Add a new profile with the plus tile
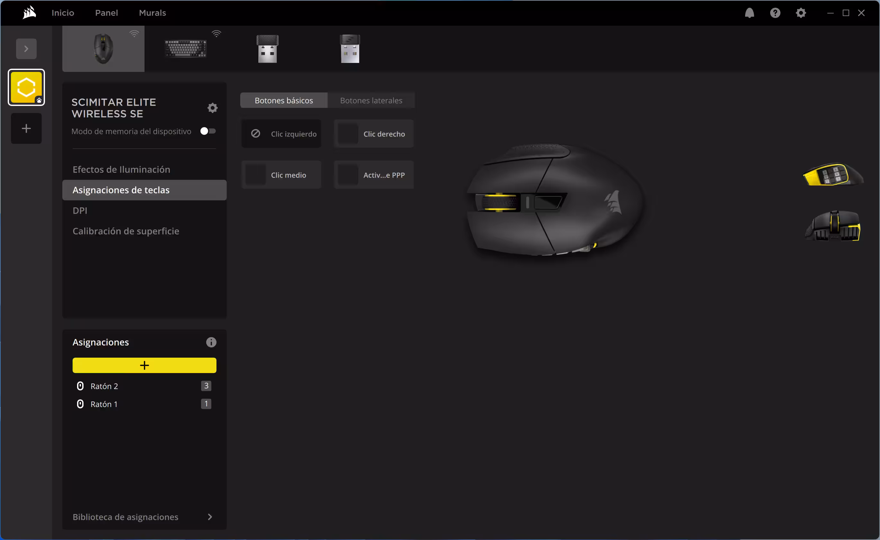The width and height of the screenshot is (880, 540). pos(26,128)
